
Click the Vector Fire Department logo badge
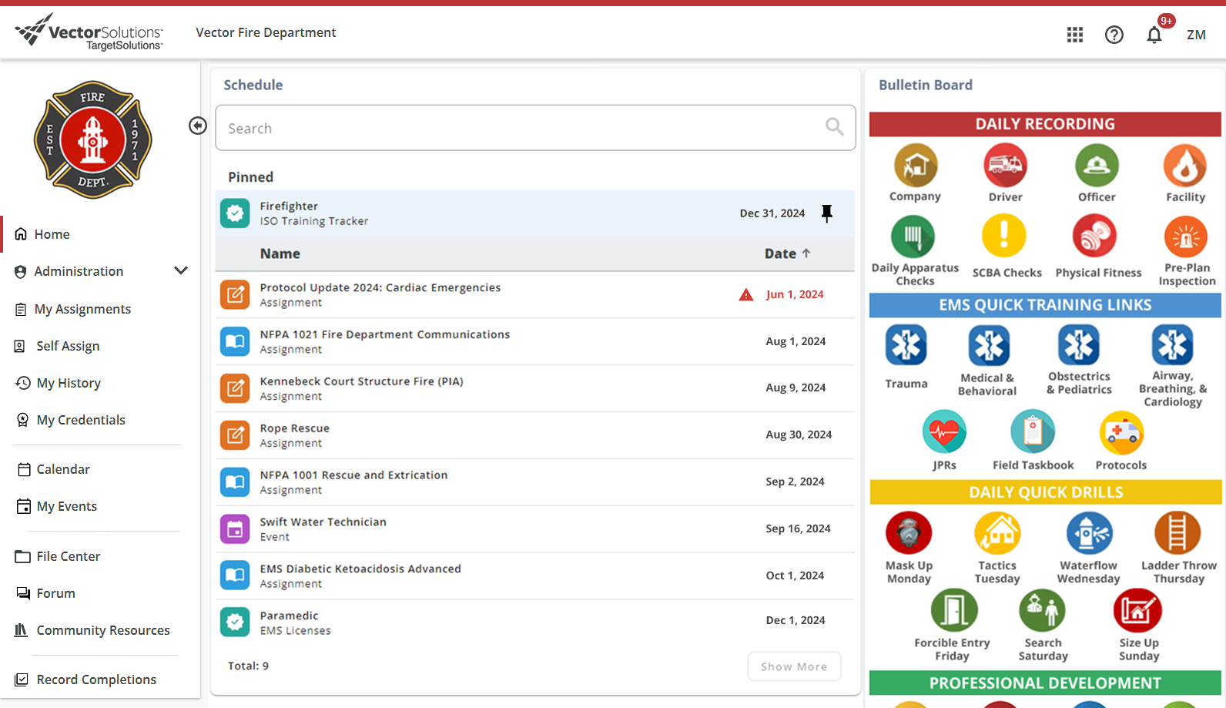click(93, 140)
